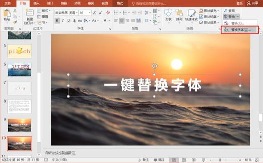
Task: Switch to the Transitions (切换) tab
Action: 64,3
